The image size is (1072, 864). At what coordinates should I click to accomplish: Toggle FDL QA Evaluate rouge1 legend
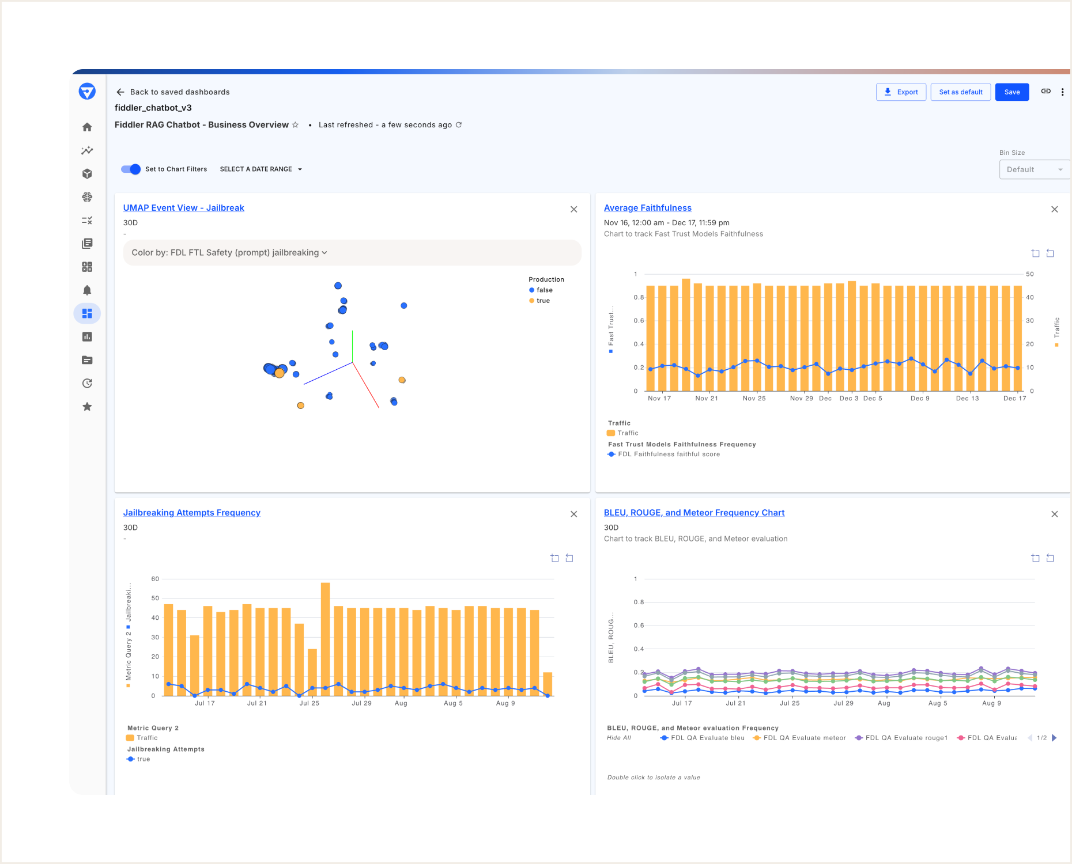point(901,738)
